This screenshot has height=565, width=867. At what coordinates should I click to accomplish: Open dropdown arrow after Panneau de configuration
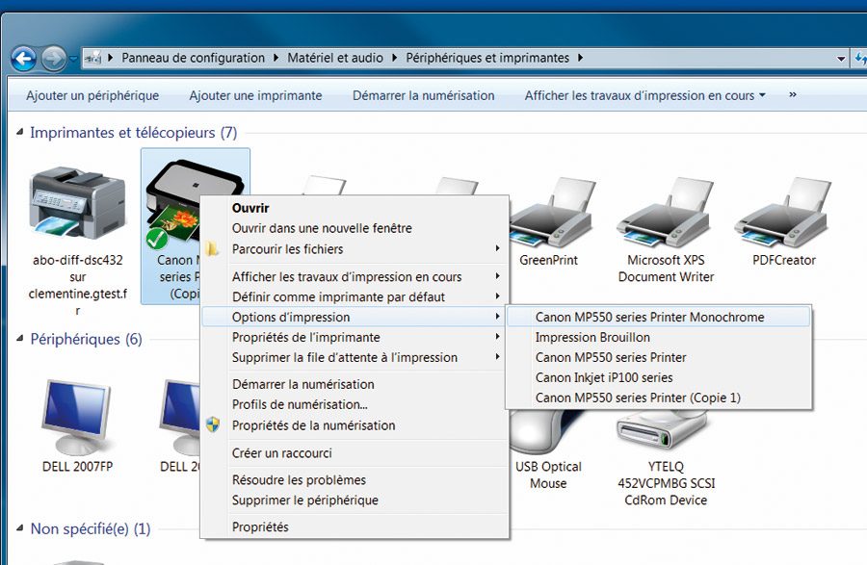[276, 58]
